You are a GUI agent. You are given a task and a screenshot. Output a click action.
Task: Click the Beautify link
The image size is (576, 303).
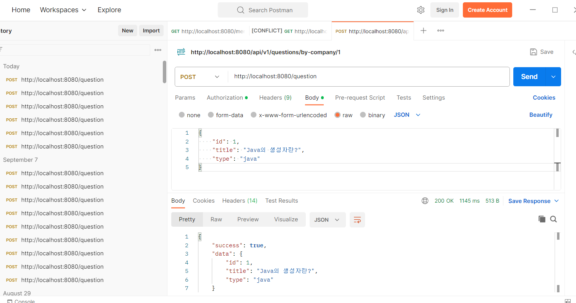coord(540,115)
